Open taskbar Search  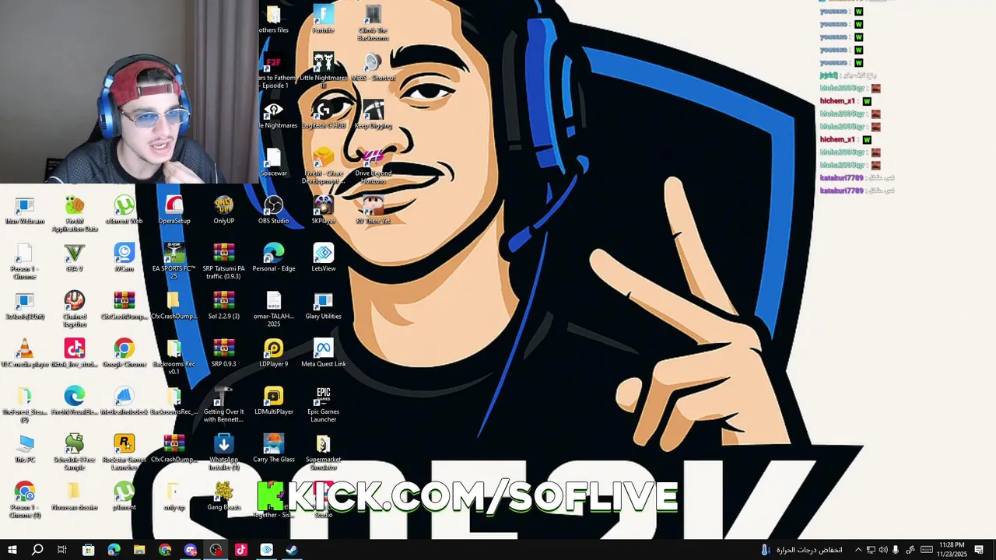(37, 550)
